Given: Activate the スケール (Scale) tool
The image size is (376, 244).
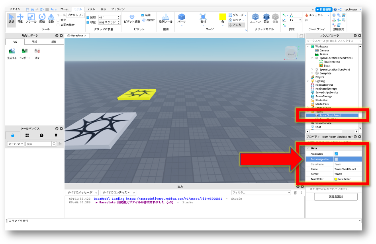Looking at the screenshot, I should (31, 18).
